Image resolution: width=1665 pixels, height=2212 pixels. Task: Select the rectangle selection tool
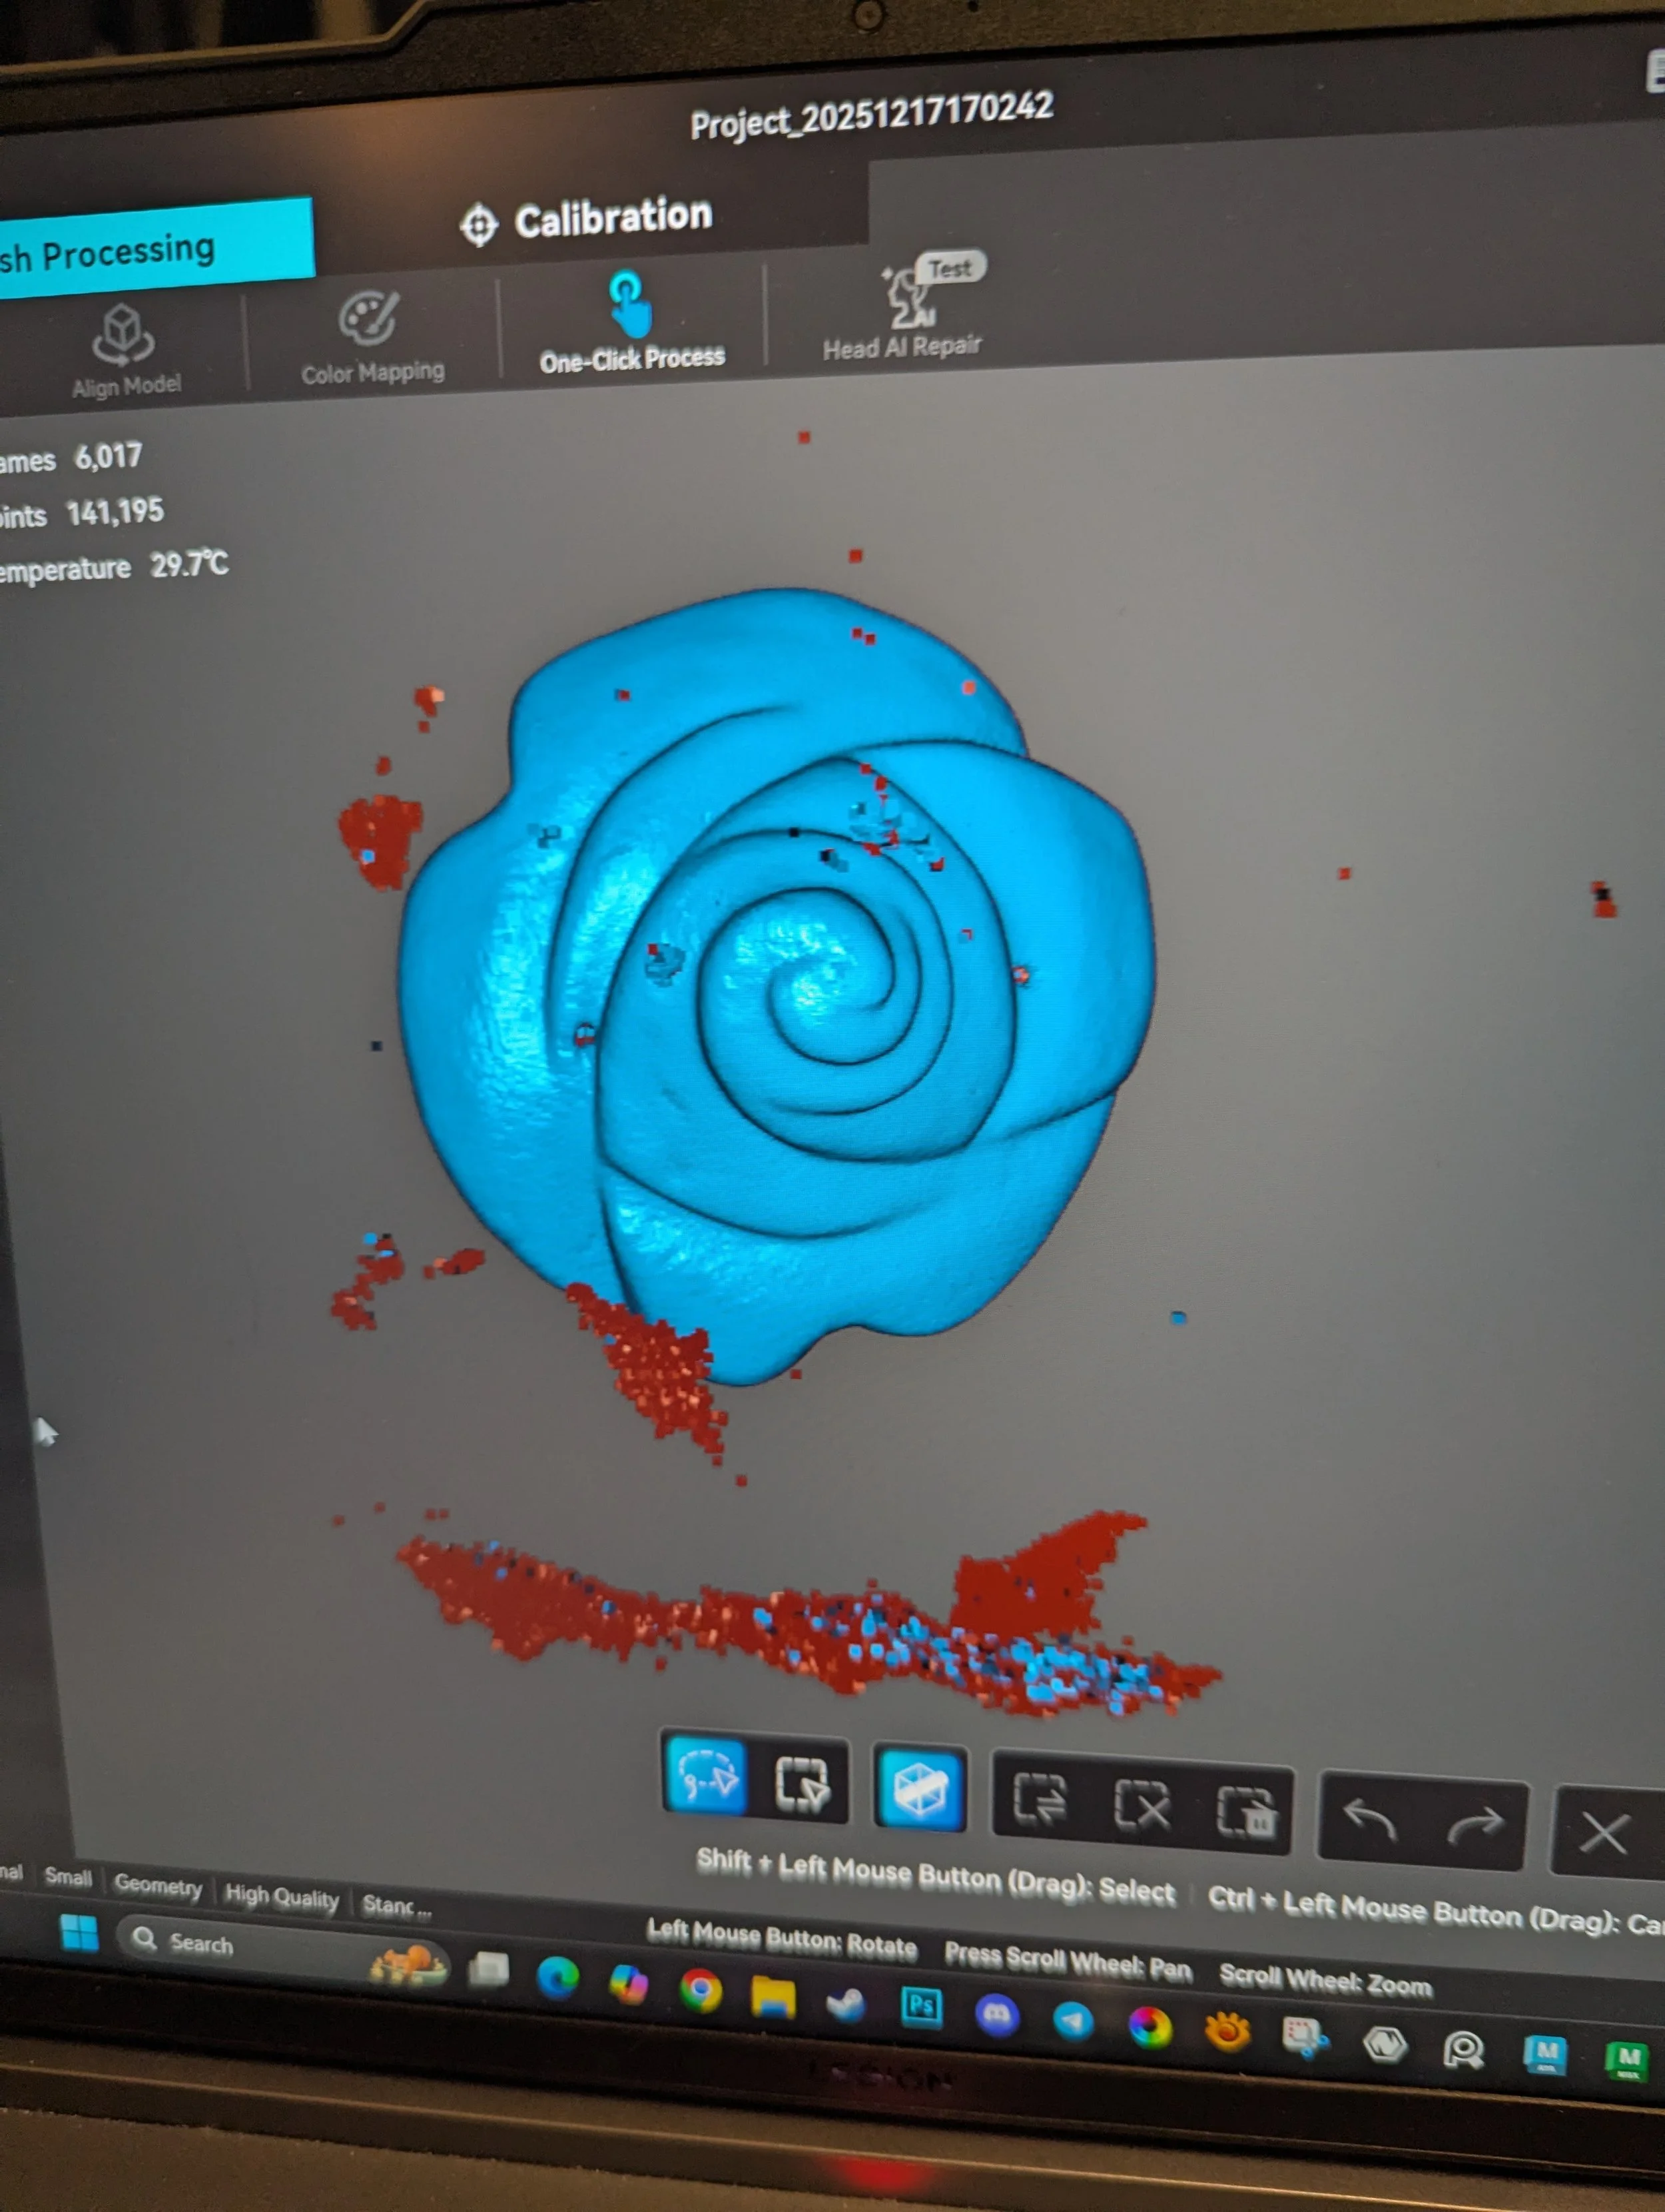pos(801,1783)
